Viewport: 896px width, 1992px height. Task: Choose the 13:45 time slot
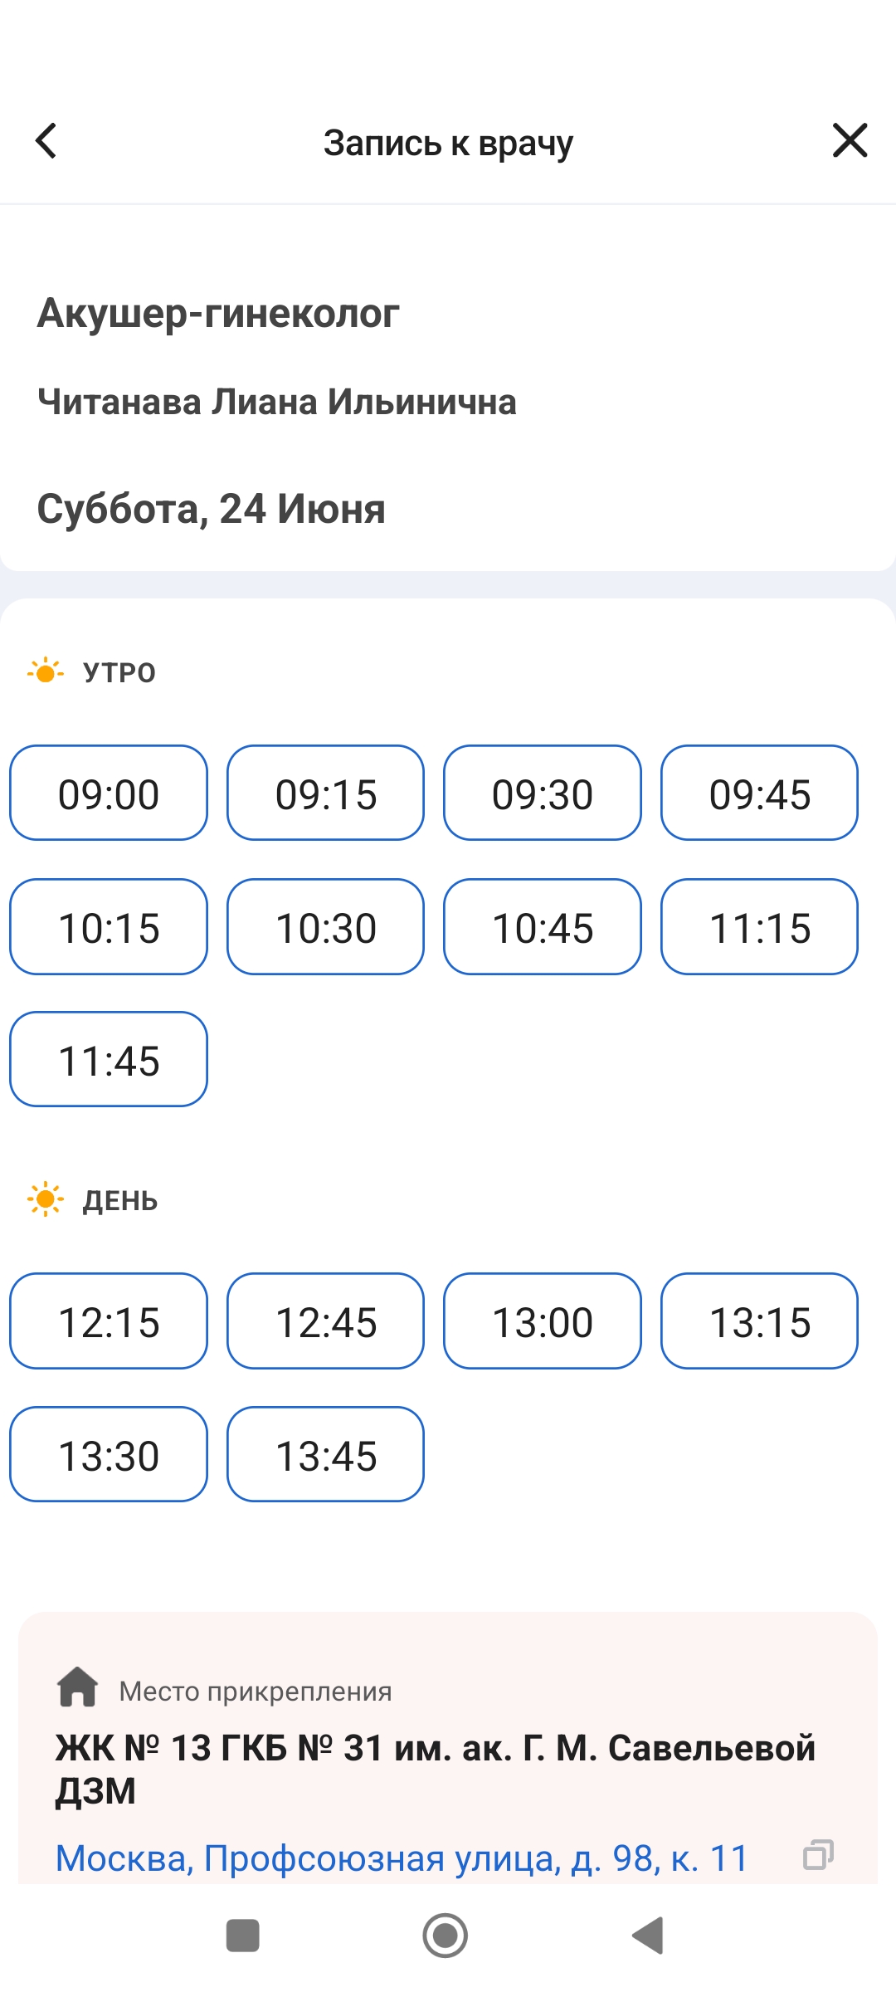tap(326, 1455)
